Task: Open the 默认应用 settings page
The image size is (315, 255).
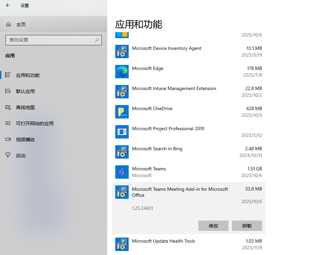Action: tap(25, 91)
